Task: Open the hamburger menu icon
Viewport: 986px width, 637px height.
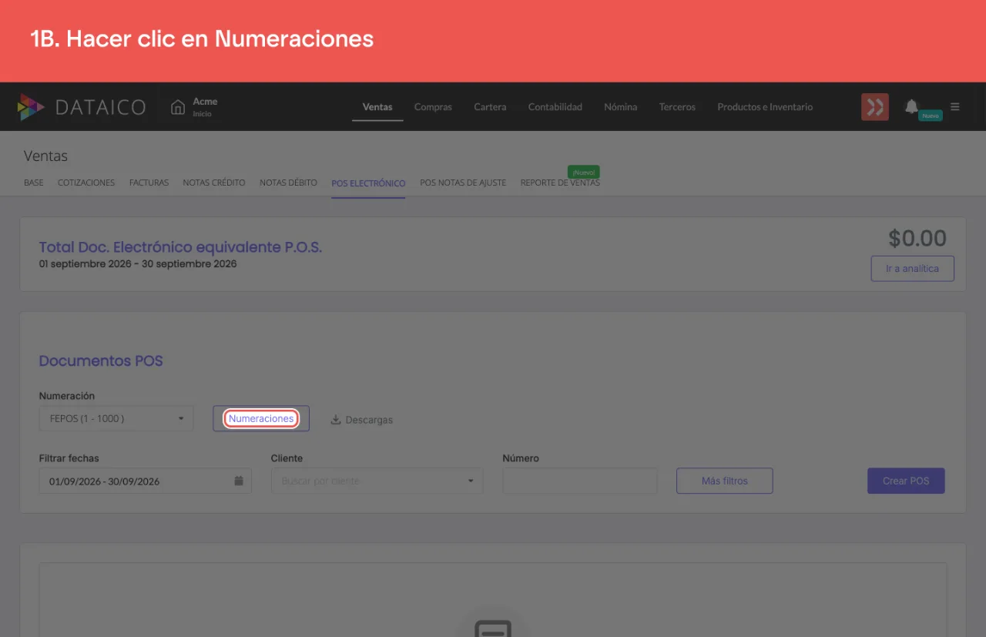Action: coord(955,107)
